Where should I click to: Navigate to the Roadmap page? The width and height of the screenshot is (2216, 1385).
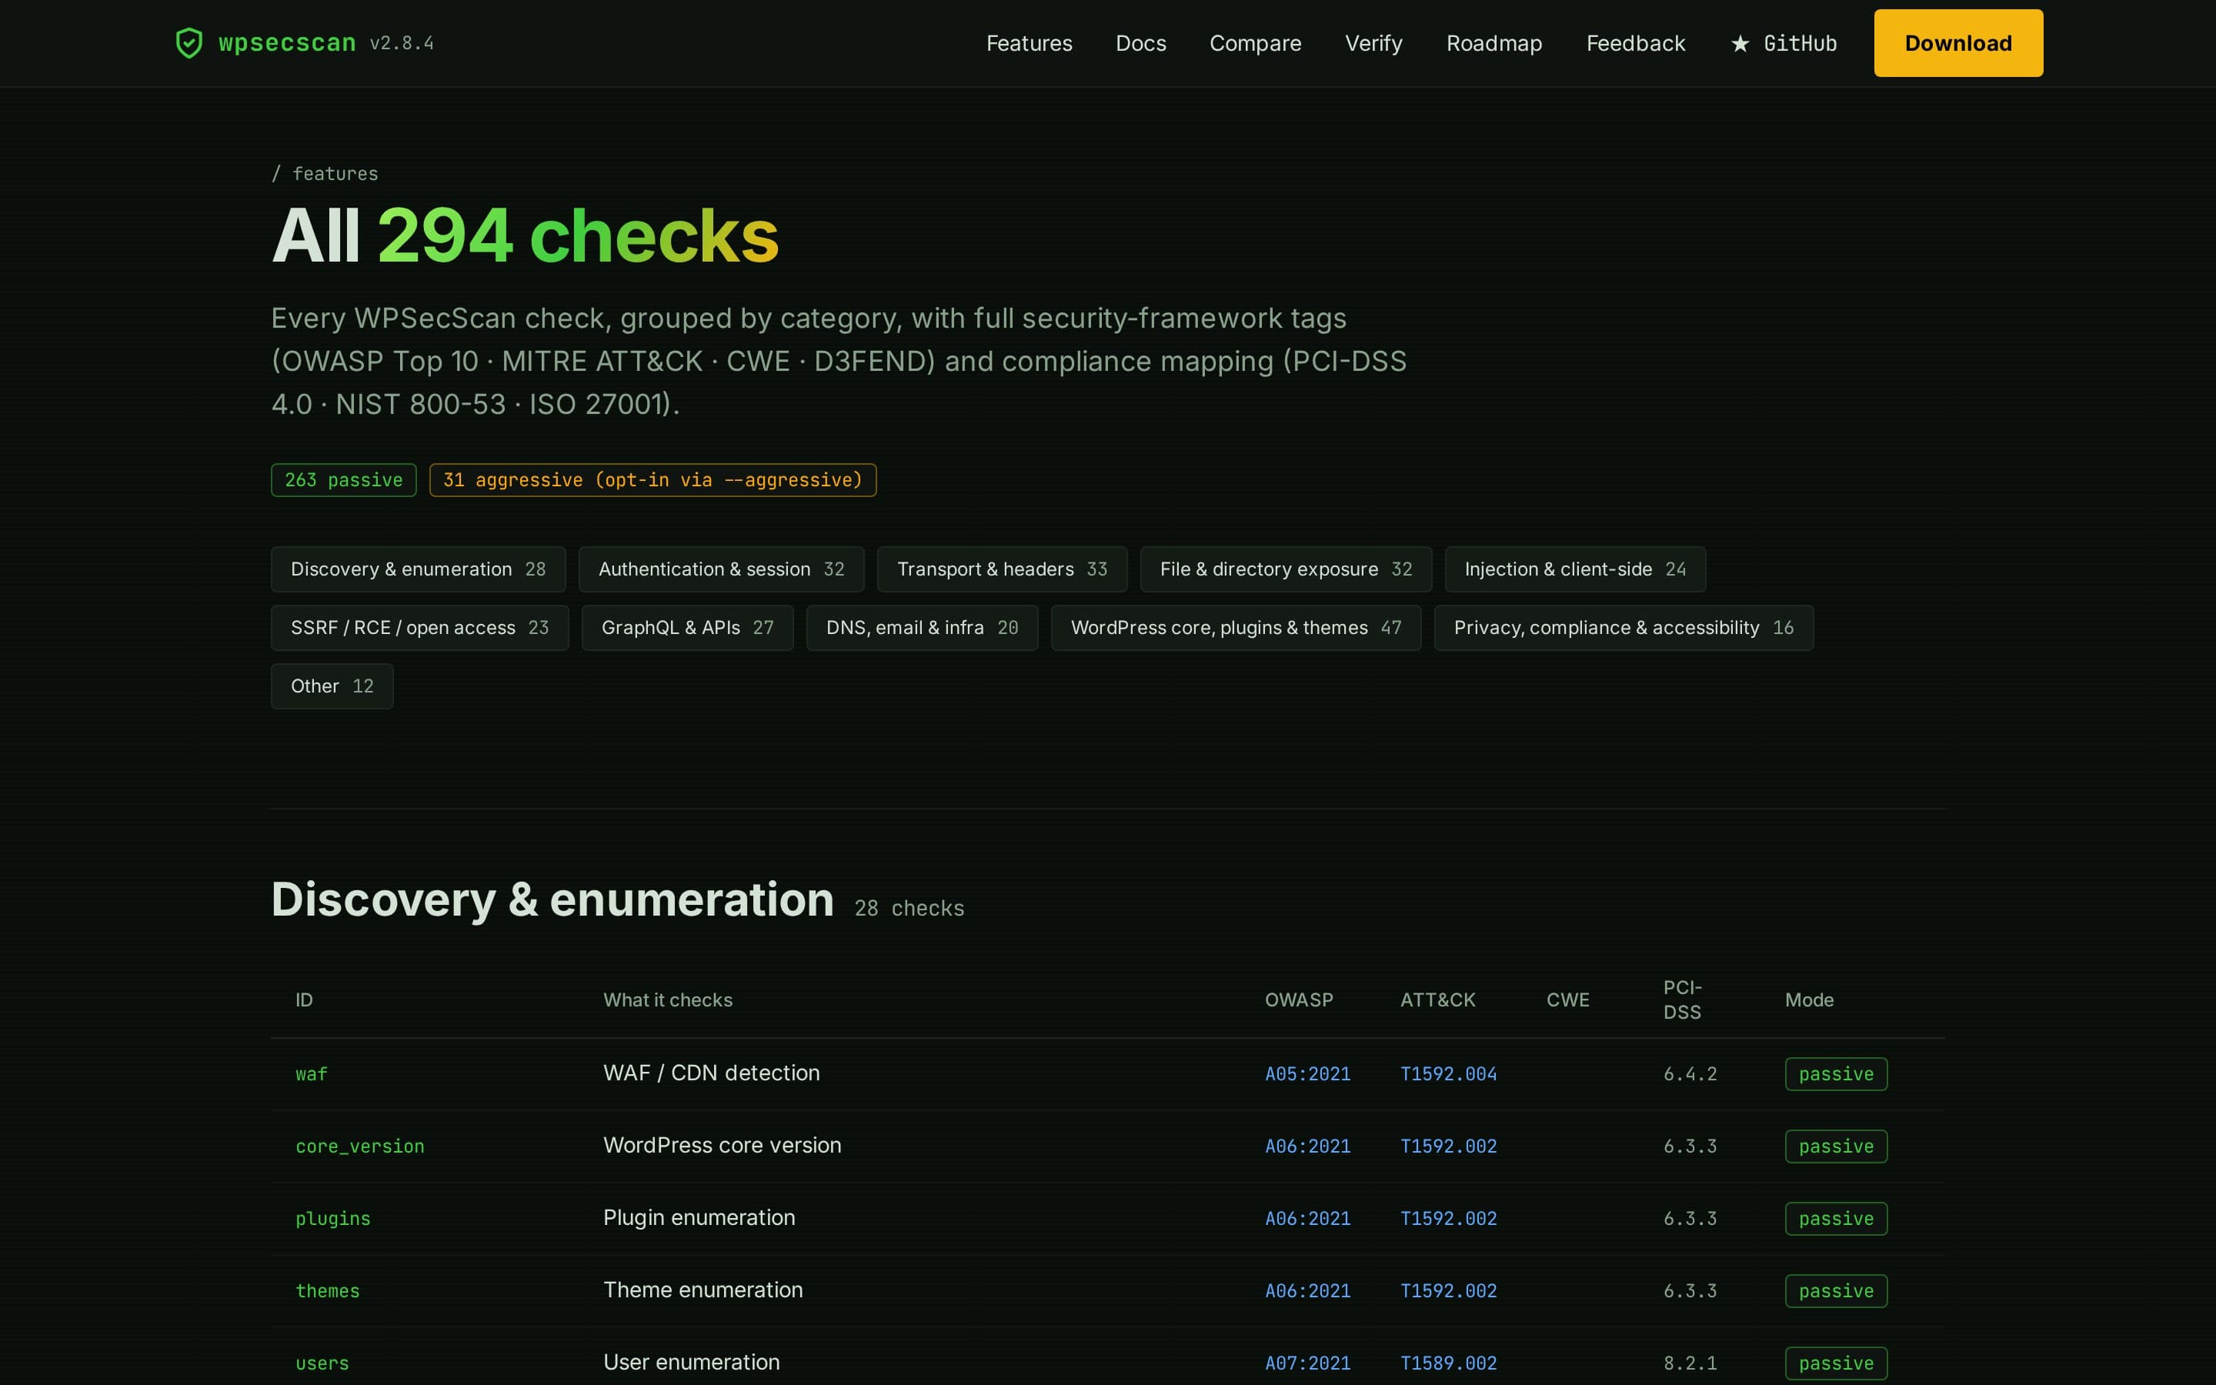tap(1493, 43)
